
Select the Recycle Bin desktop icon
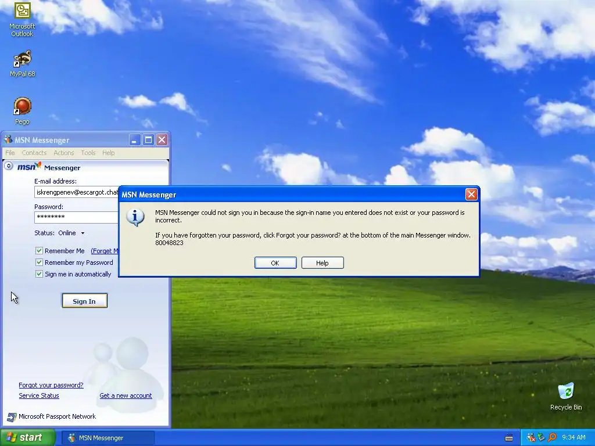(x=566, y=396)
